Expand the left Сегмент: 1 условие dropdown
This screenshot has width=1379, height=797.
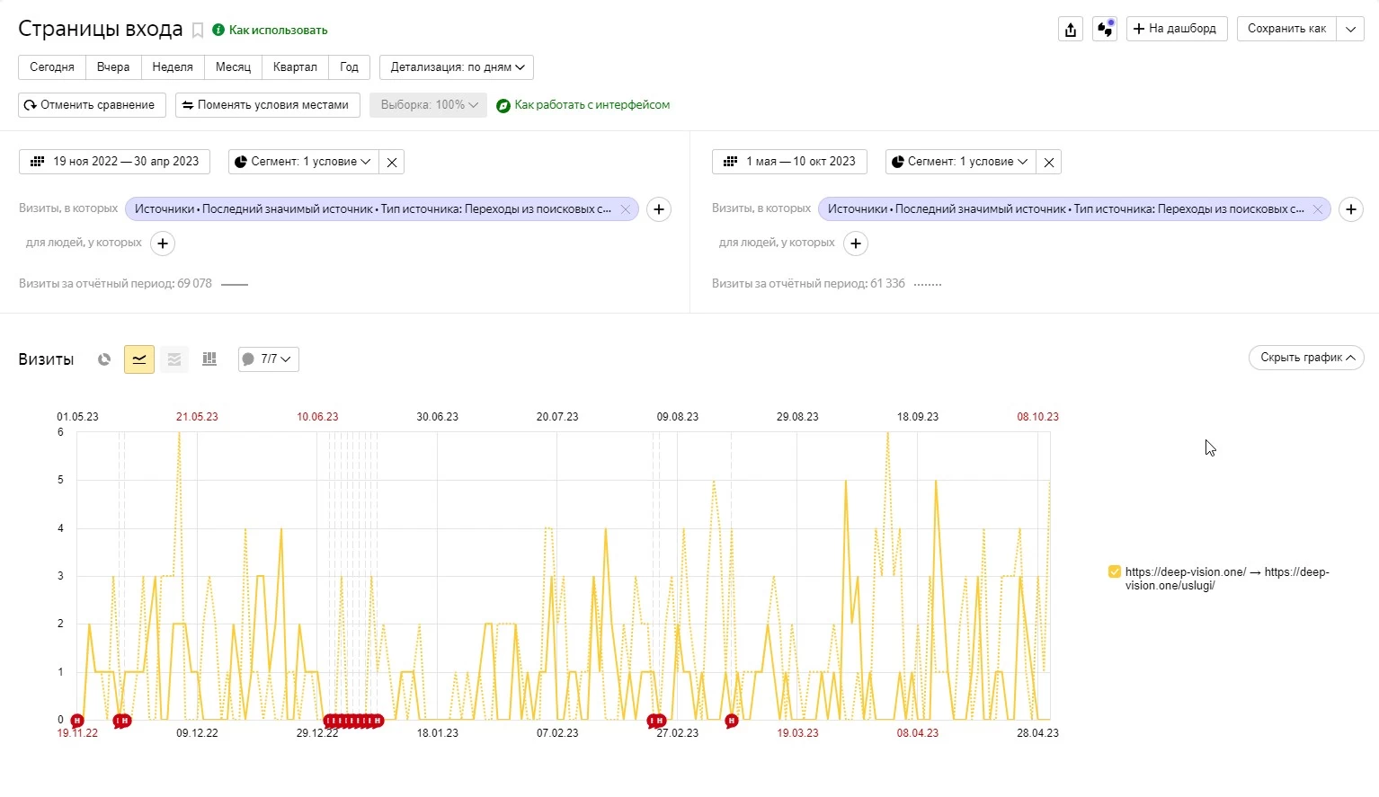304,162
